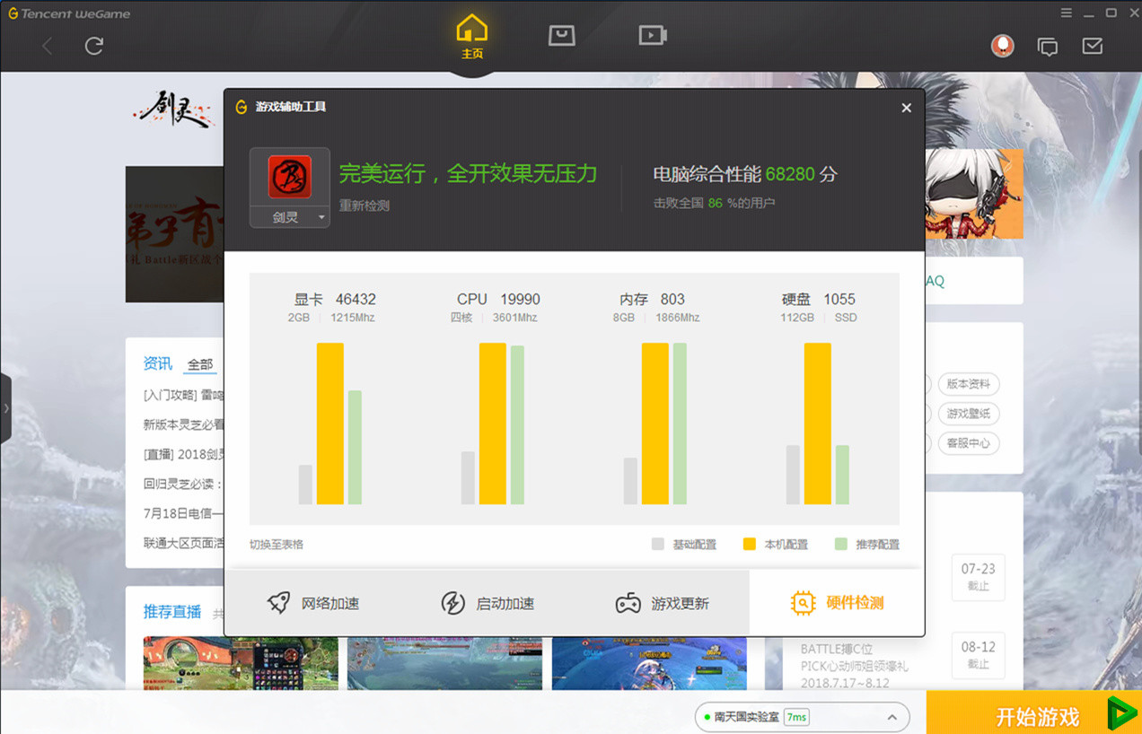
Task: Open the messages chat bubble icon
Action: click(x=1047, y=46)
